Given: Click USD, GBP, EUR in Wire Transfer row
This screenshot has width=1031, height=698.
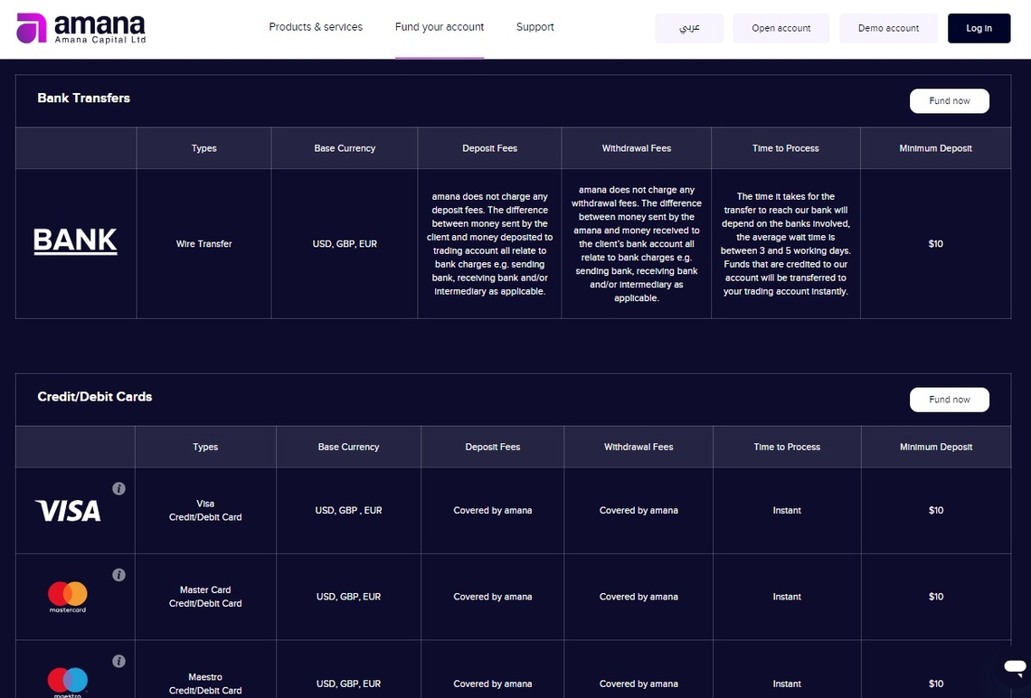Looking at the screenshot, I should 345,244.
